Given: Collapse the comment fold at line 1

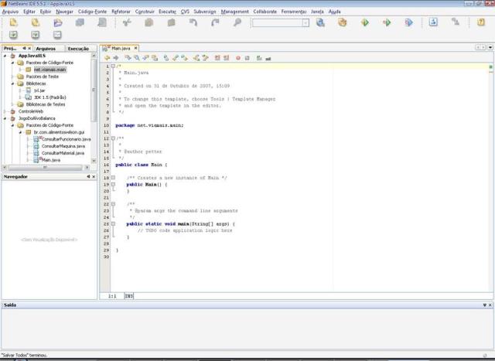Looking at the screenshot, I should point(113,66).
